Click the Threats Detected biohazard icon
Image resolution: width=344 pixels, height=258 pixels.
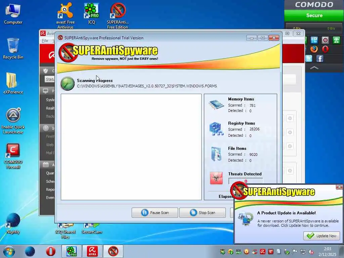216,178
